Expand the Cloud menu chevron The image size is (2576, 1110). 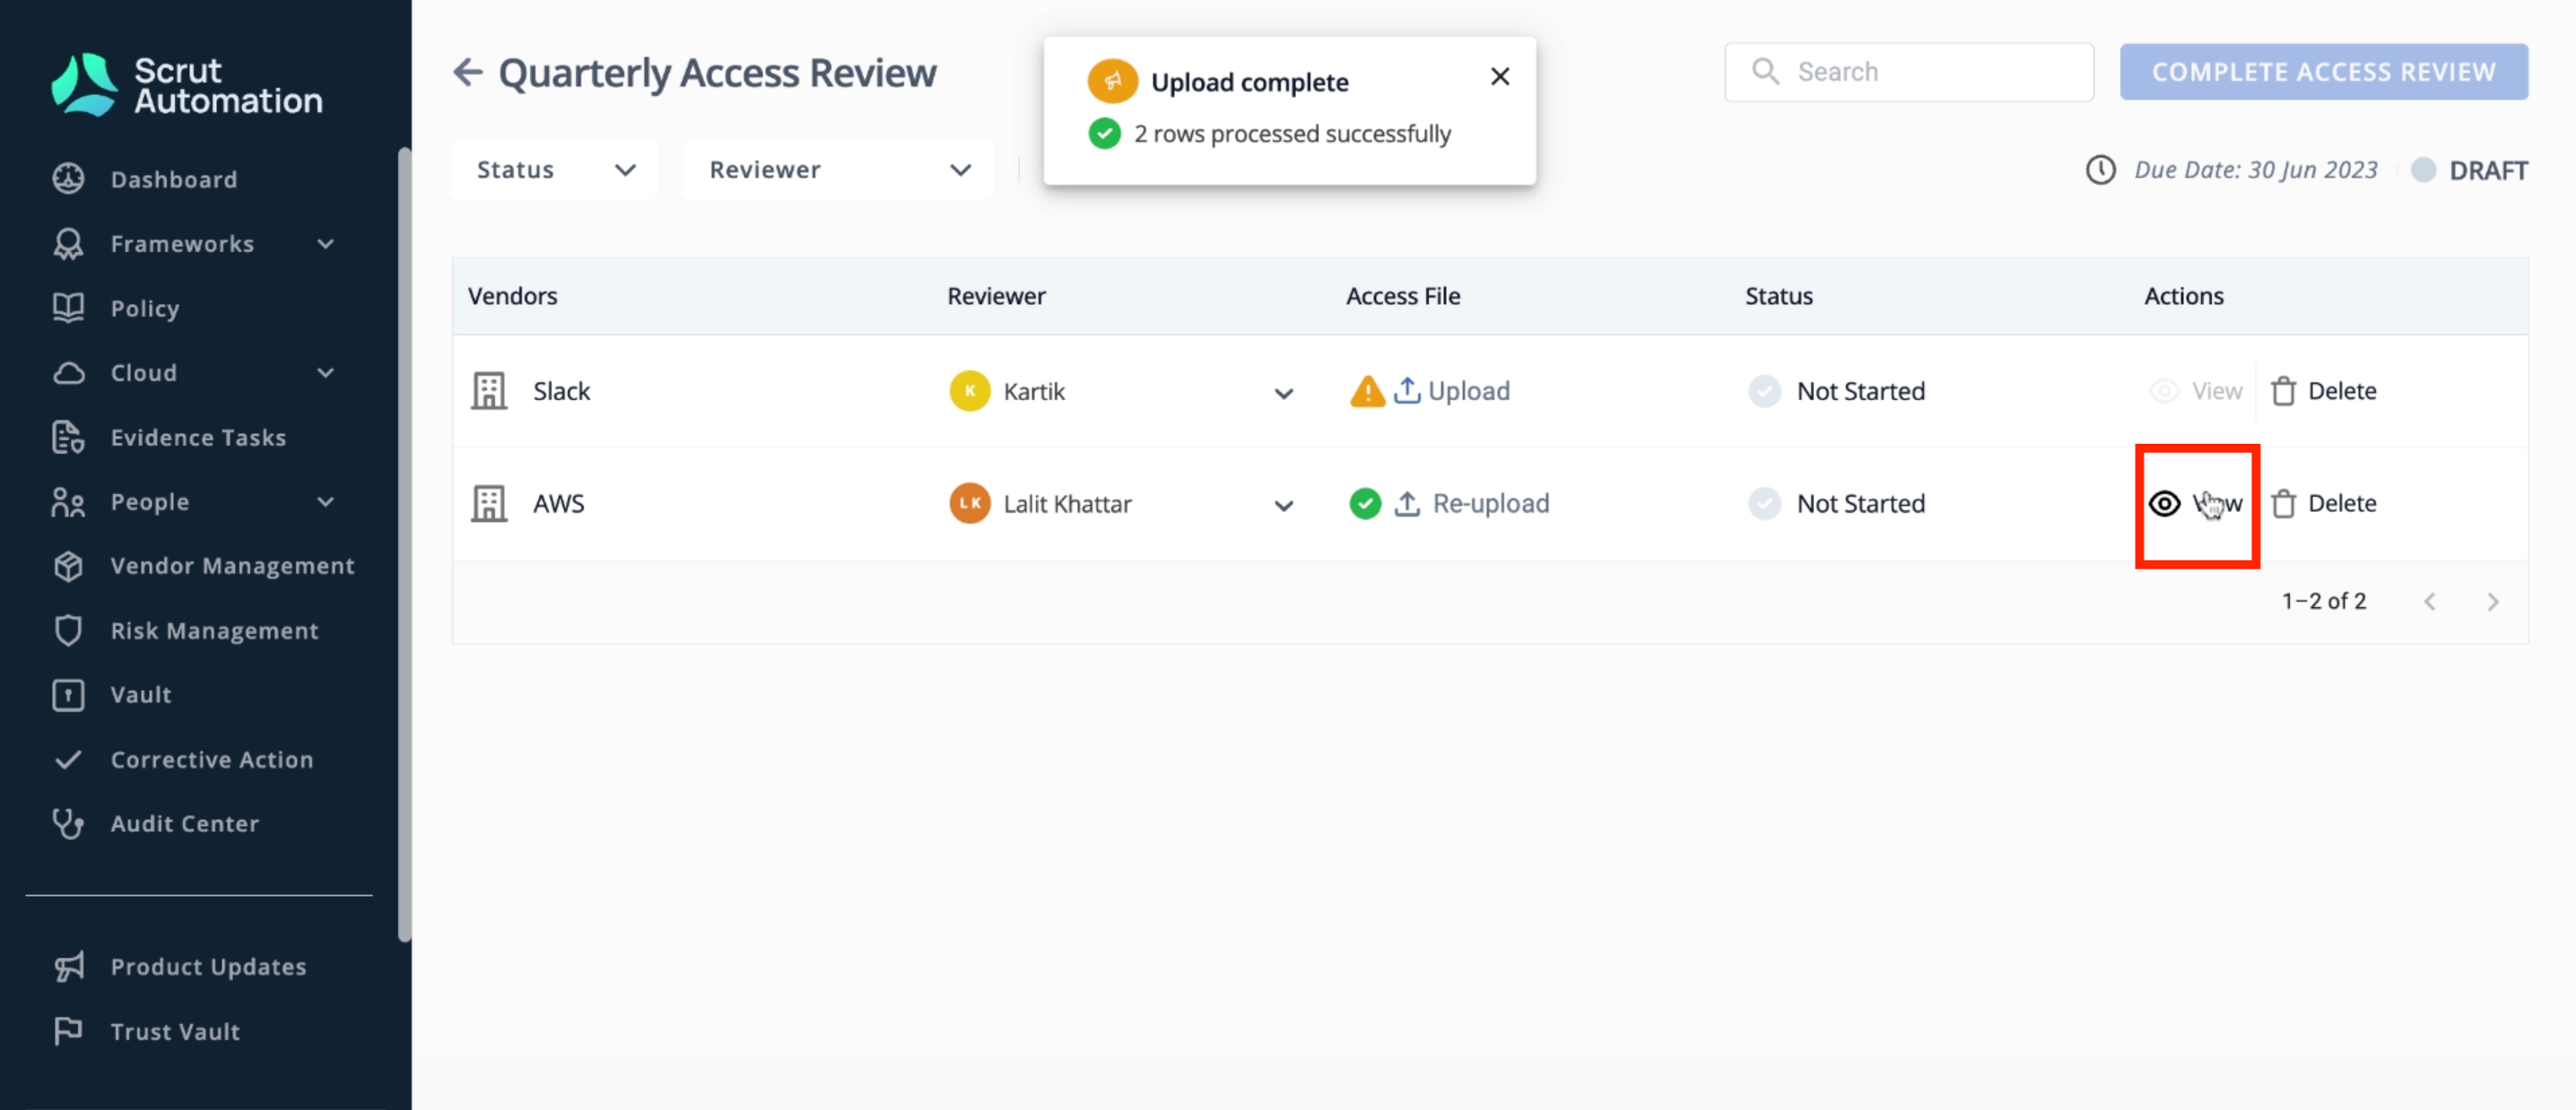point(325,373)
